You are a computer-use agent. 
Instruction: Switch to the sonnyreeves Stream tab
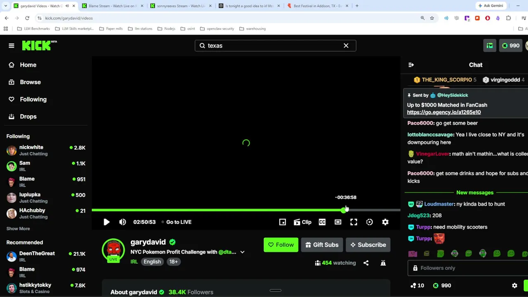pyautogui.click(x=180, y=6)
